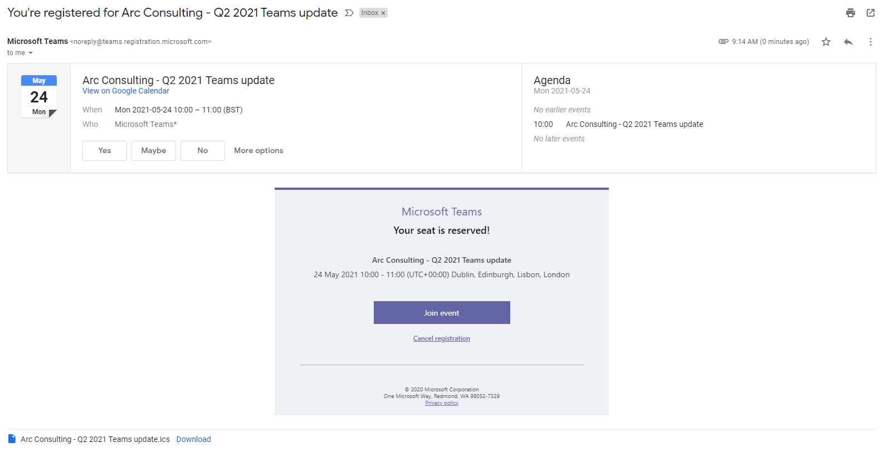RSVP Yes to the event
Viewport: 884px width, 452px height.
click(x=105, y=151)
